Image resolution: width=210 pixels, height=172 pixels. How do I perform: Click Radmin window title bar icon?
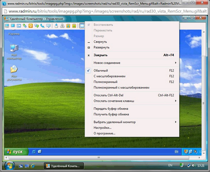pos(6,19)
